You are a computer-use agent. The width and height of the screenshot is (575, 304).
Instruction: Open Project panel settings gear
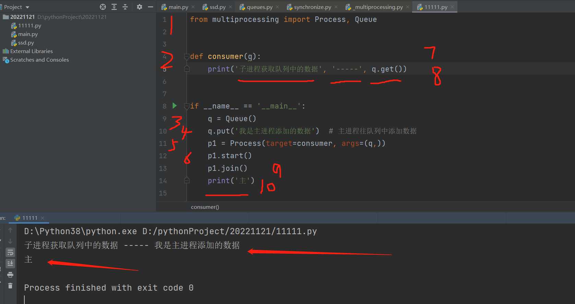[x=139, y=7]
